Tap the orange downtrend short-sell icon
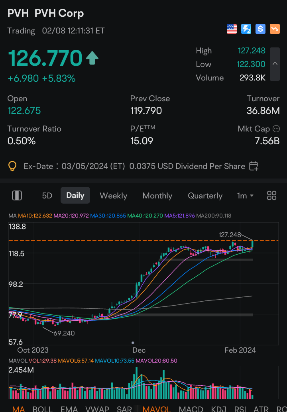The image size is (287, 412). click(x=275, y=29)
